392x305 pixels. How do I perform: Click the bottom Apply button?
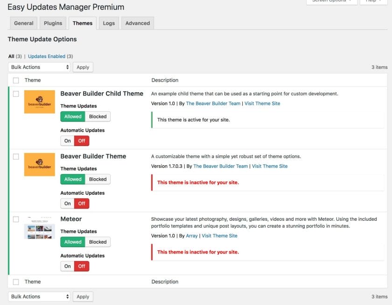pyautogui.click(x=83, y=297)
